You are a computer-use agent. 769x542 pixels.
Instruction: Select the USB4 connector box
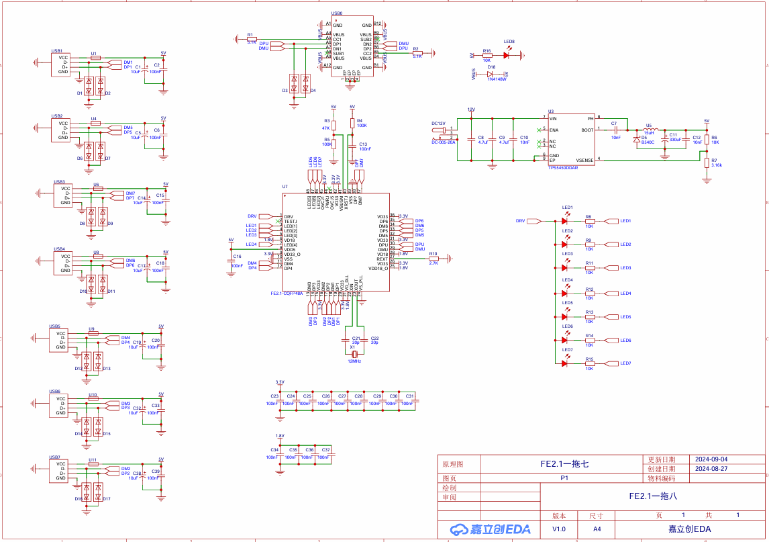coord(63,263)
